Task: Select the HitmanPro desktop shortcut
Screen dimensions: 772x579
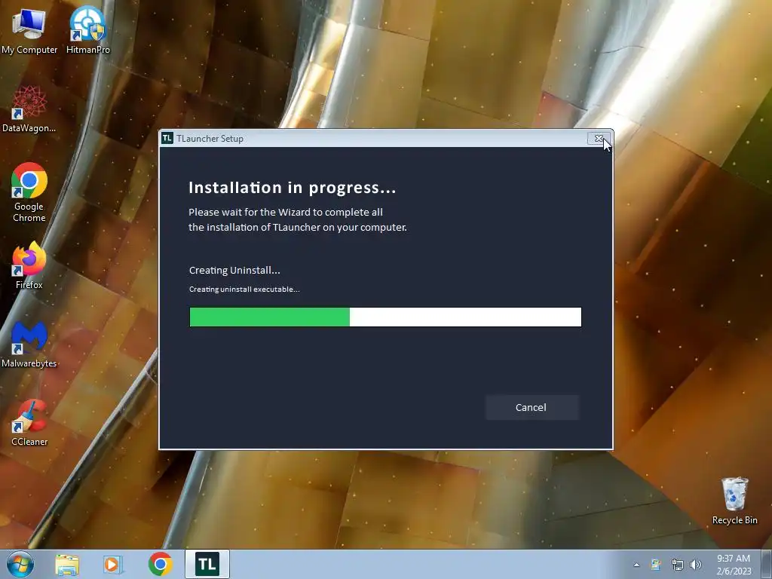Action: pos(88,30)
